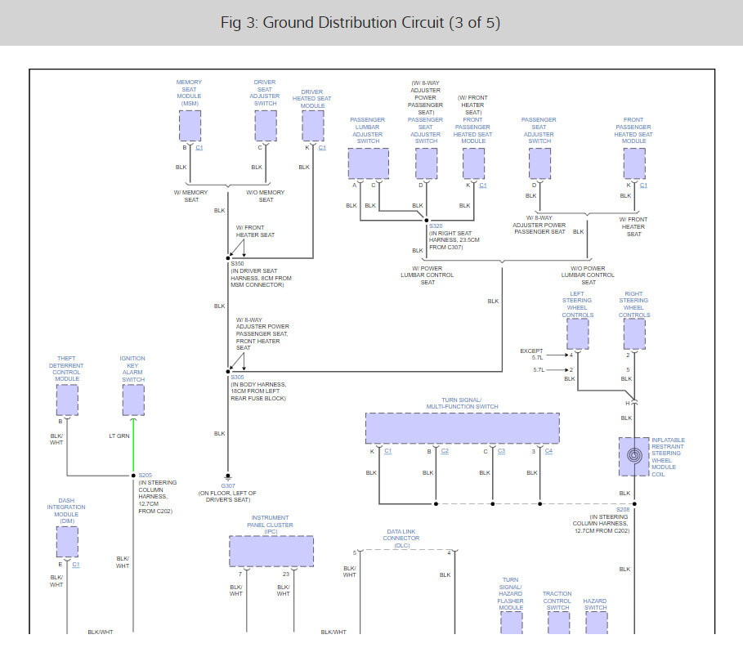The image size is (743, 657).
Task: Click the S305 splice dot
Action: click(x=228, y=372)
